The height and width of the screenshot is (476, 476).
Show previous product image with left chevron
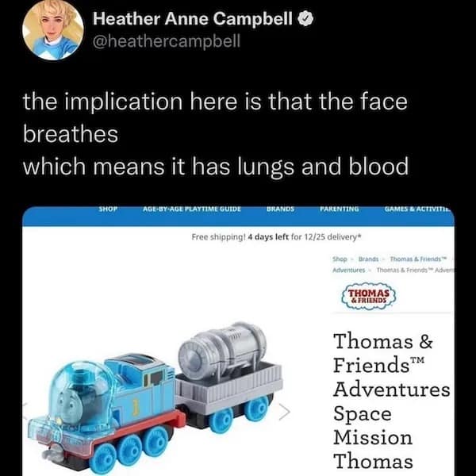25,411
